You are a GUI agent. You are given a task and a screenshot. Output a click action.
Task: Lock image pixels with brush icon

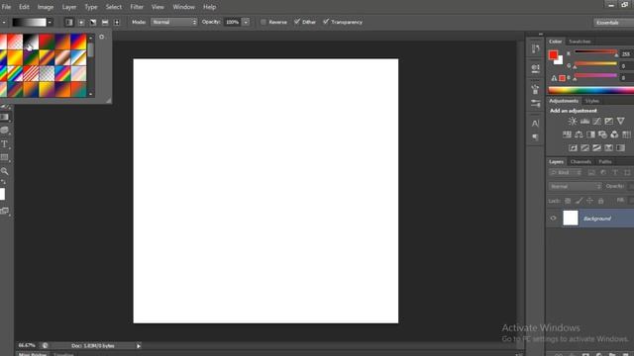pyautogui.click(x=579, y=201)
